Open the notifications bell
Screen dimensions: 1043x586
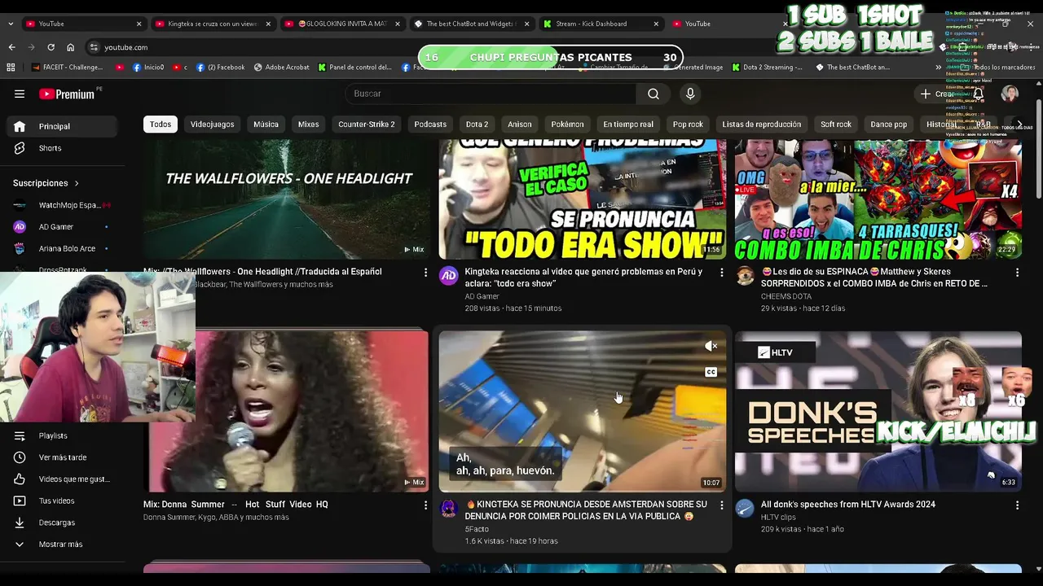979,94
